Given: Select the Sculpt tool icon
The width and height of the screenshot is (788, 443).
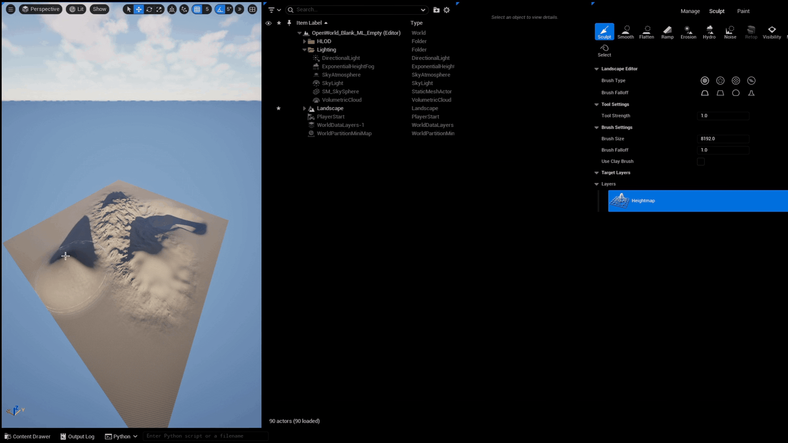Looking at the screenshot, I should [604, 31].
